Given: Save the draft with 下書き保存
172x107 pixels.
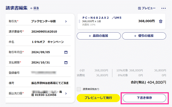Looking at the screenshot, I should tap(144, 98).
